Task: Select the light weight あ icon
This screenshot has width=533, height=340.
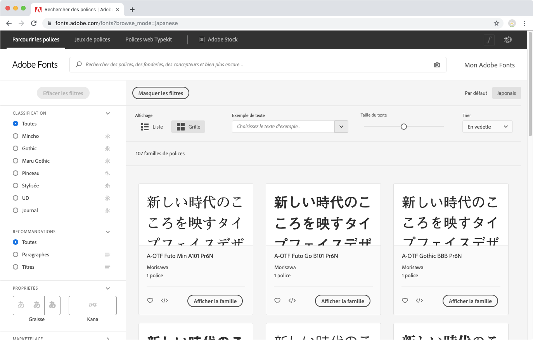Action: click(x=21, y=305)
